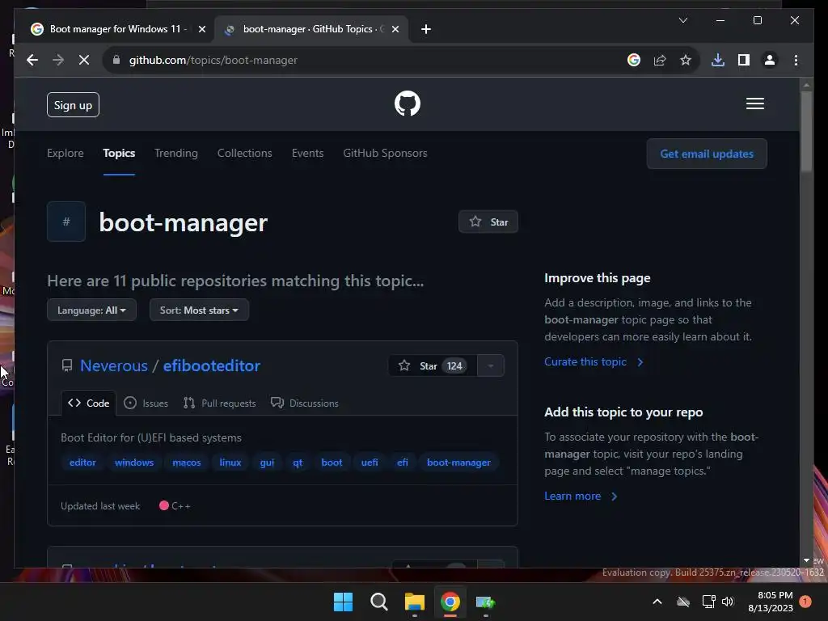Star the boot-manager topic
The image size is (828, 621).
[x=488, y=222]
